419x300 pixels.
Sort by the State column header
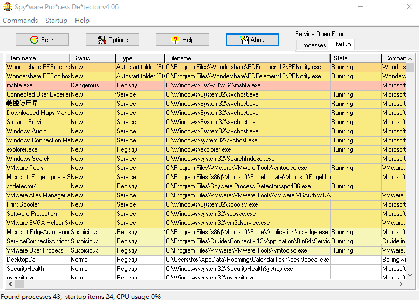click(x=356, y=58)
